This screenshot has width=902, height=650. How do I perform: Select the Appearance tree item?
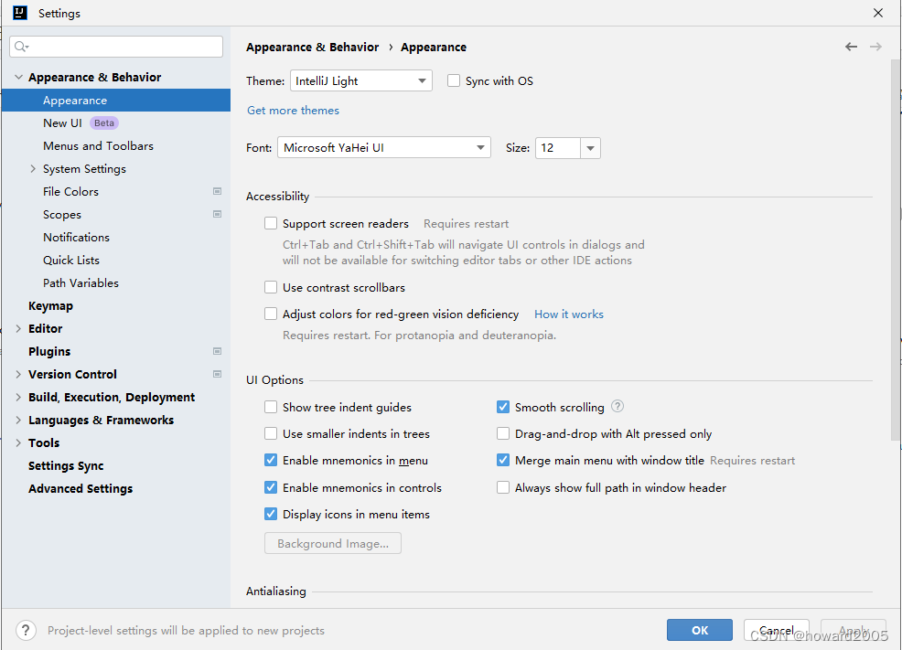click(x=115, y=100)
